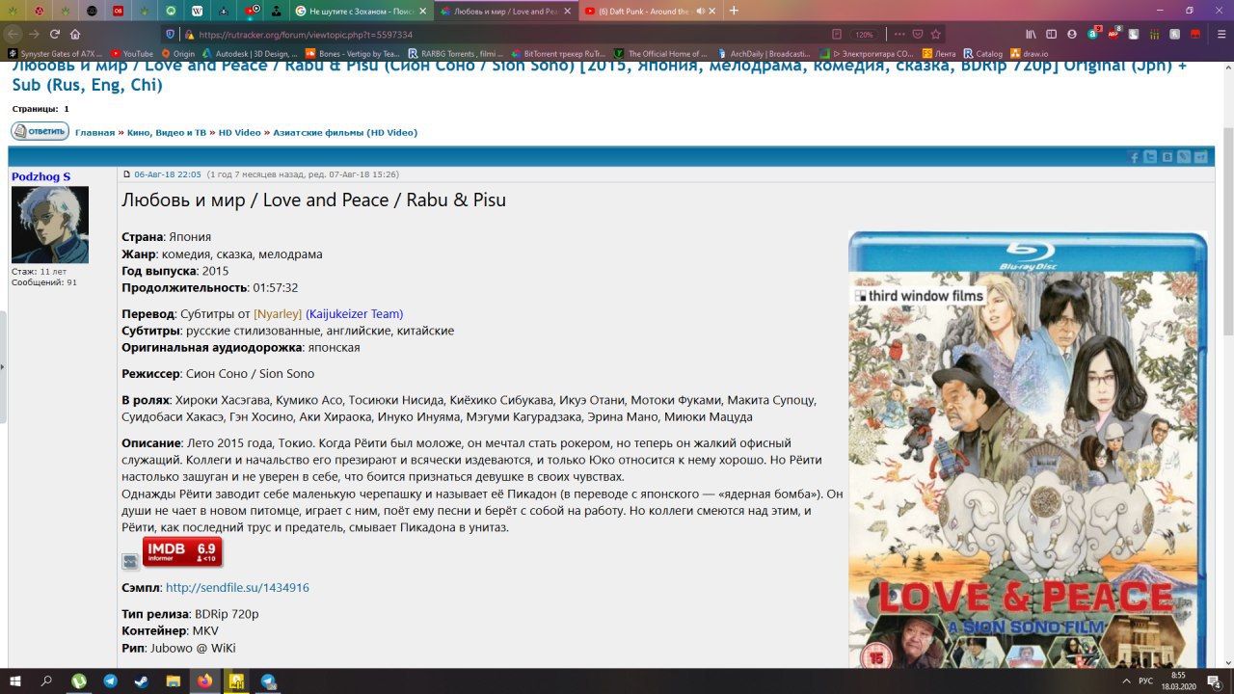Image resolution: width=1234 pixels, height=694 pixels.
Task: Open HD Video breadcrumb link
Action: [x=239, y=132]
